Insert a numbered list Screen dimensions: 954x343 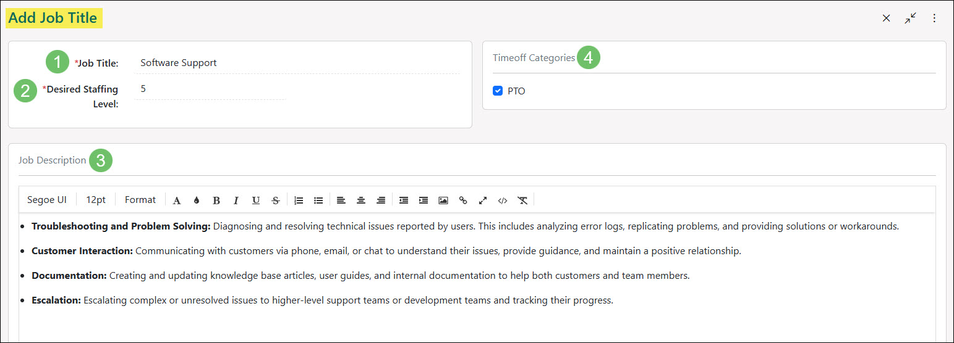[299, 200]
